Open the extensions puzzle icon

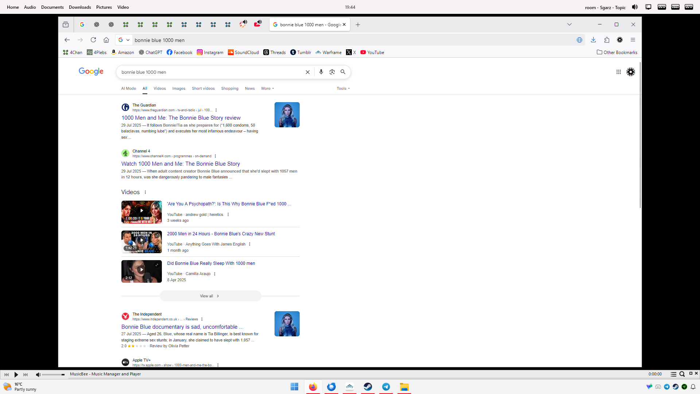click(607, 40)
